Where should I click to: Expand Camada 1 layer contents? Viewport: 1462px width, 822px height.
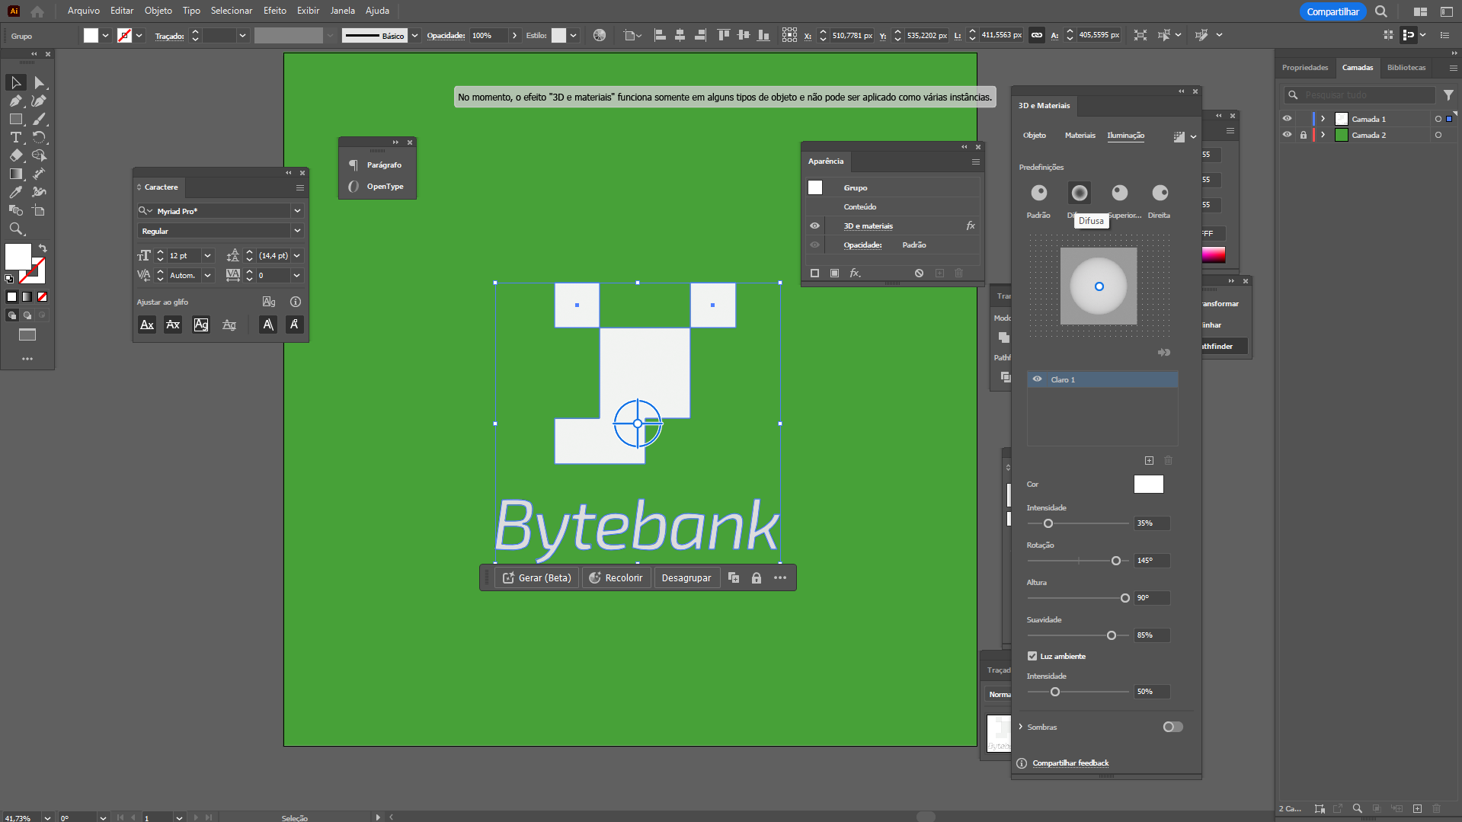click(1323, 119)
